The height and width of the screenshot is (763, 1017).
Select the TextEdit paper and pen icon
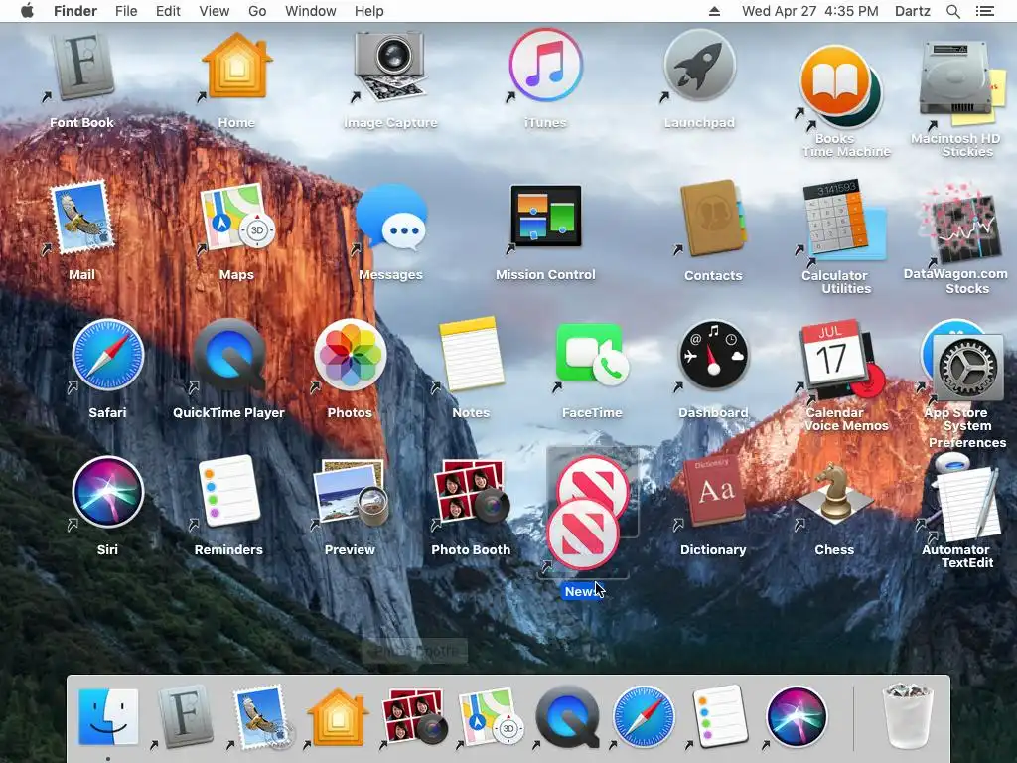[x=966, y=506]
